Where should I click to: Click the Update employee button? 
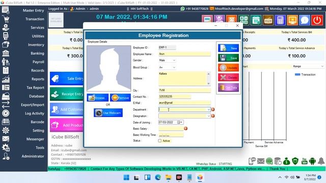point(228,68)
